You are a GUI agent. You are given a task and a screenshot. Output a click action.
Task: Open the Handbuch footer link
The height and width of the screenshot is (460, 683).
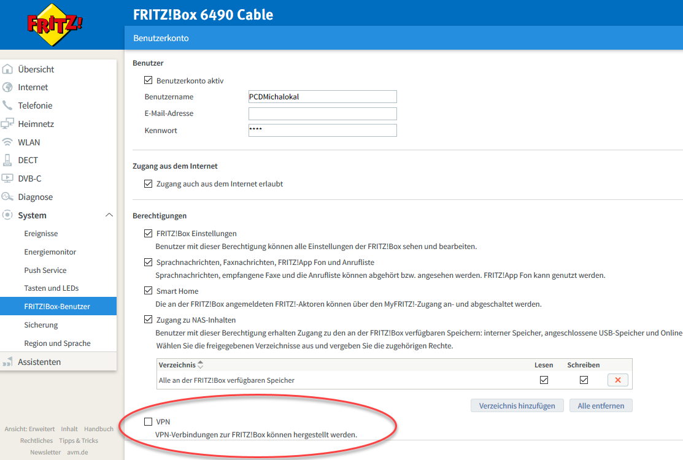[99, 429]
